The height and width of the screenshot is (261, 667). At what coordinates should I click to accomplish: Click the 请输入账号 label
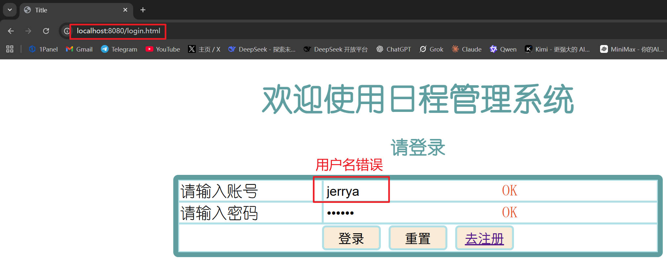[219, 191]
